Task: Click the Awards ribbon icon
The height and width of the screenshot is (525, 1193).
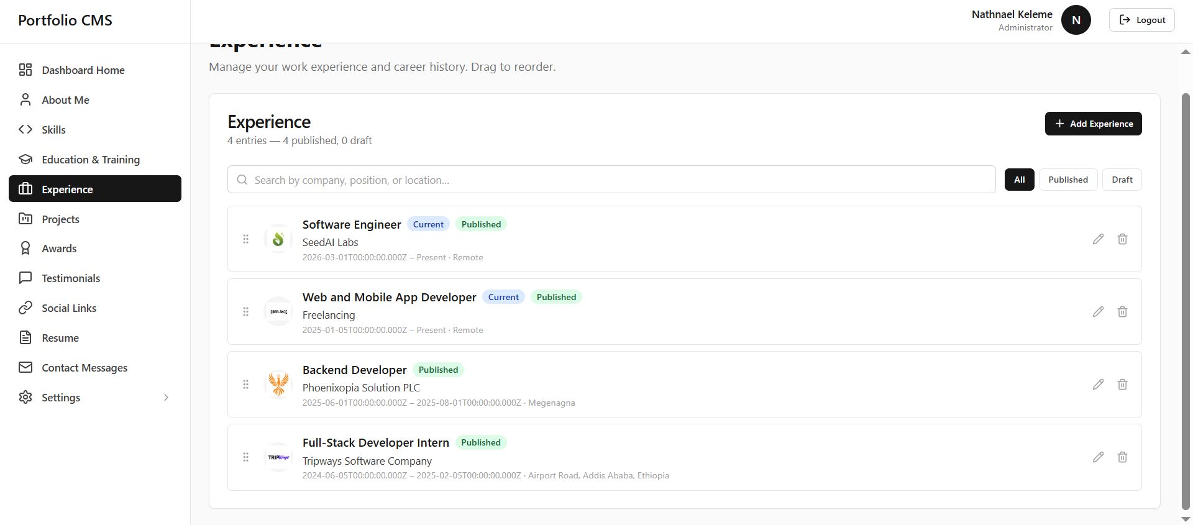Action: pyautogui.click(x=25, y=249)
